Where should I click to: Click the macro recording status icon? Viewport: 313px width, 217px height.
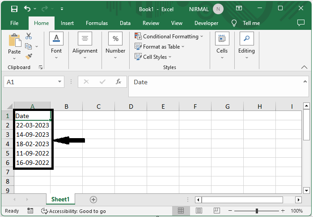coord(30,211)
